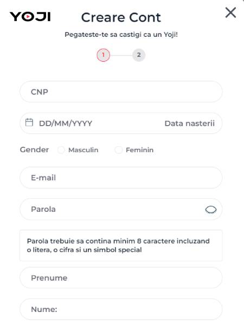Close the Creare Cont dialog
The height and width of the screenshot is (325, 244).
230,12
